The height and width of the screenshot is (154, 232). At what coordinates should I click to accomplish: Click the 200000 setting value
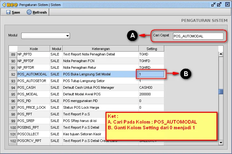pos(151,94)
